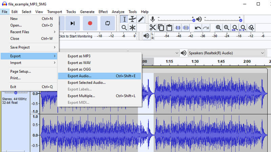This screenshot has height=152, width=271.
Task: Select the Draw pencil tool
Action: pyautogui.click(x=141, y=19)
